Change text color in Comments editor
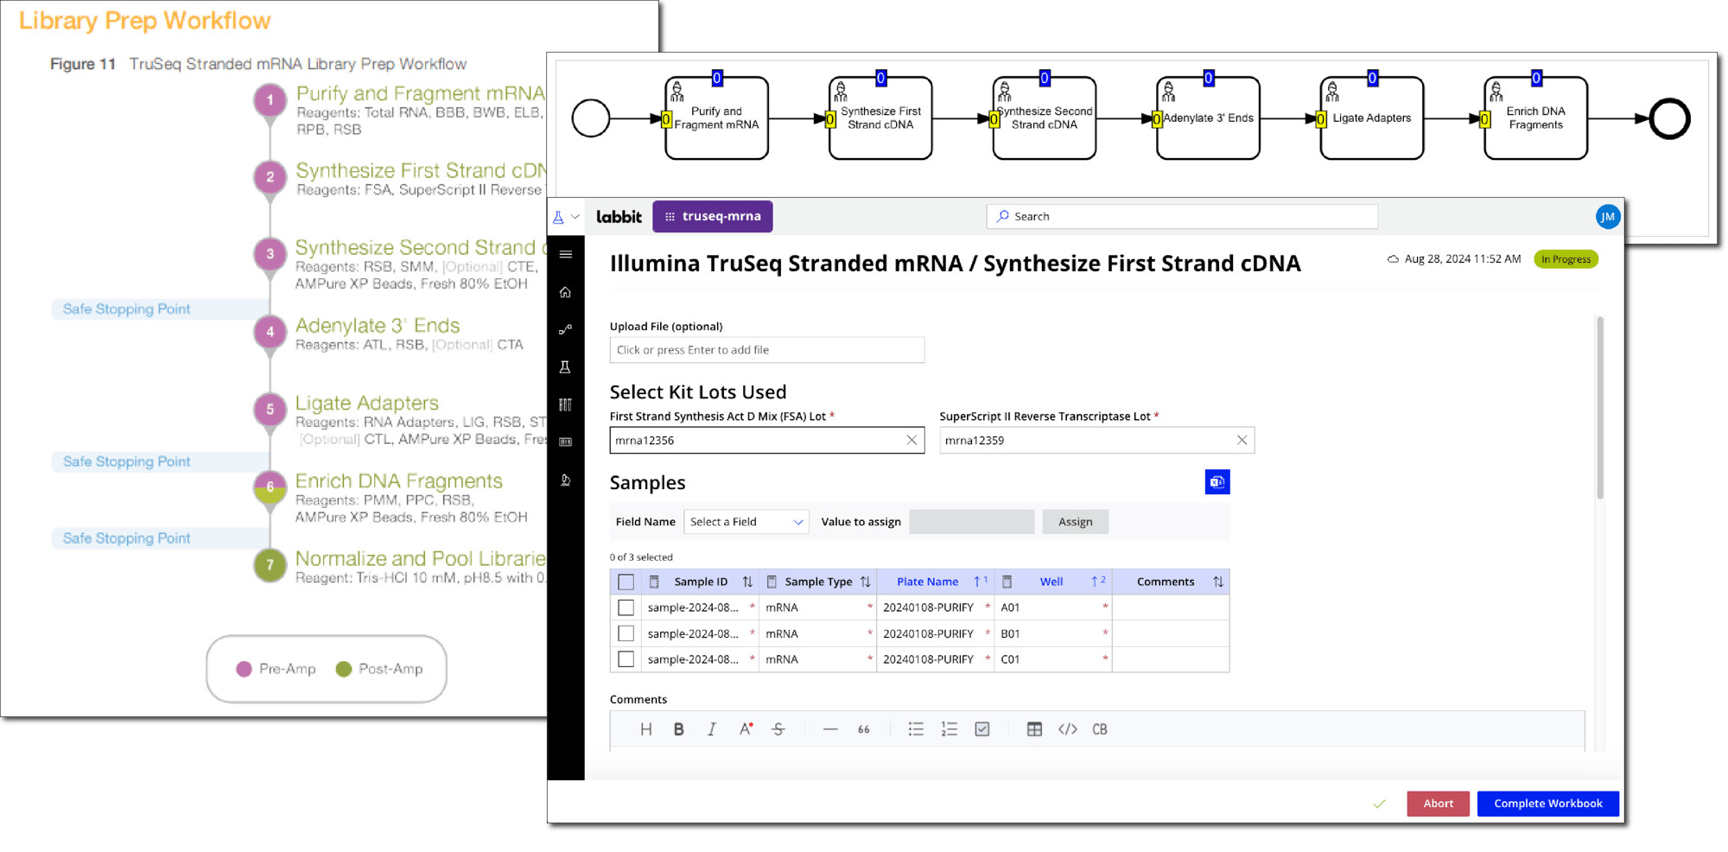The width and height of the screenshot is (1728, 852). 746,729
